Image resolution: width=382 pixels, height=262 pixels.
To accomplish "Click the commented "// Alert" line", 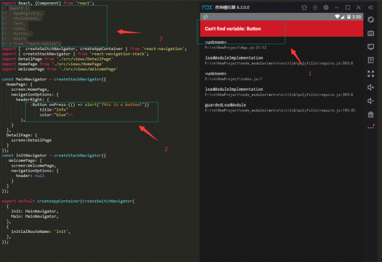I will click(x=13, y=38).
